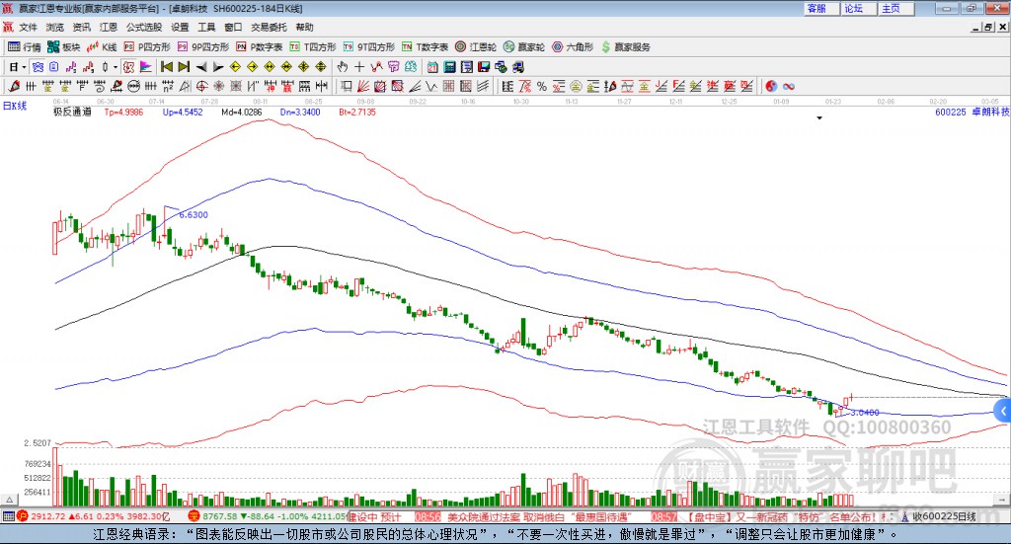Screen dimensions: 1011x544
Task: Click the Tp=4.9986 channel value
Action: 123,113
